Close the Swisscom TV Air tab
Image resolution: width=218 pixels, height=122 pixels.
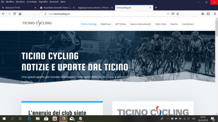(35, 8)
